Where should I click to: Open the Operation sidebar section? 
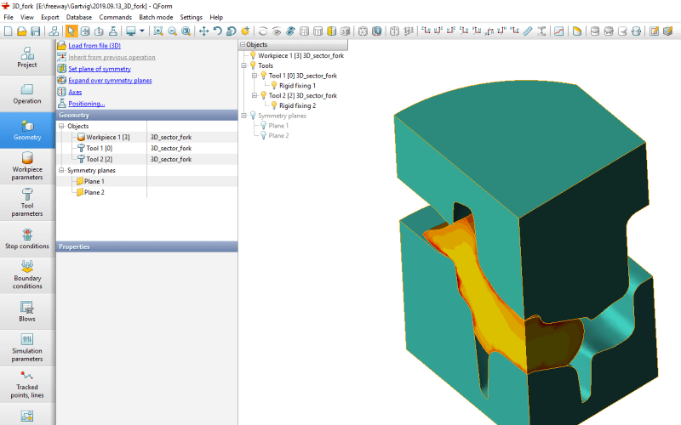[27, 93]
